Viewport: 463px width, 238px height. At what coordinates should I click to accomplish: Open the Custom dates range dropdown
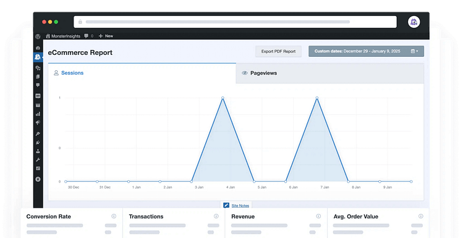pyautogui.click(x=366, y=51)
